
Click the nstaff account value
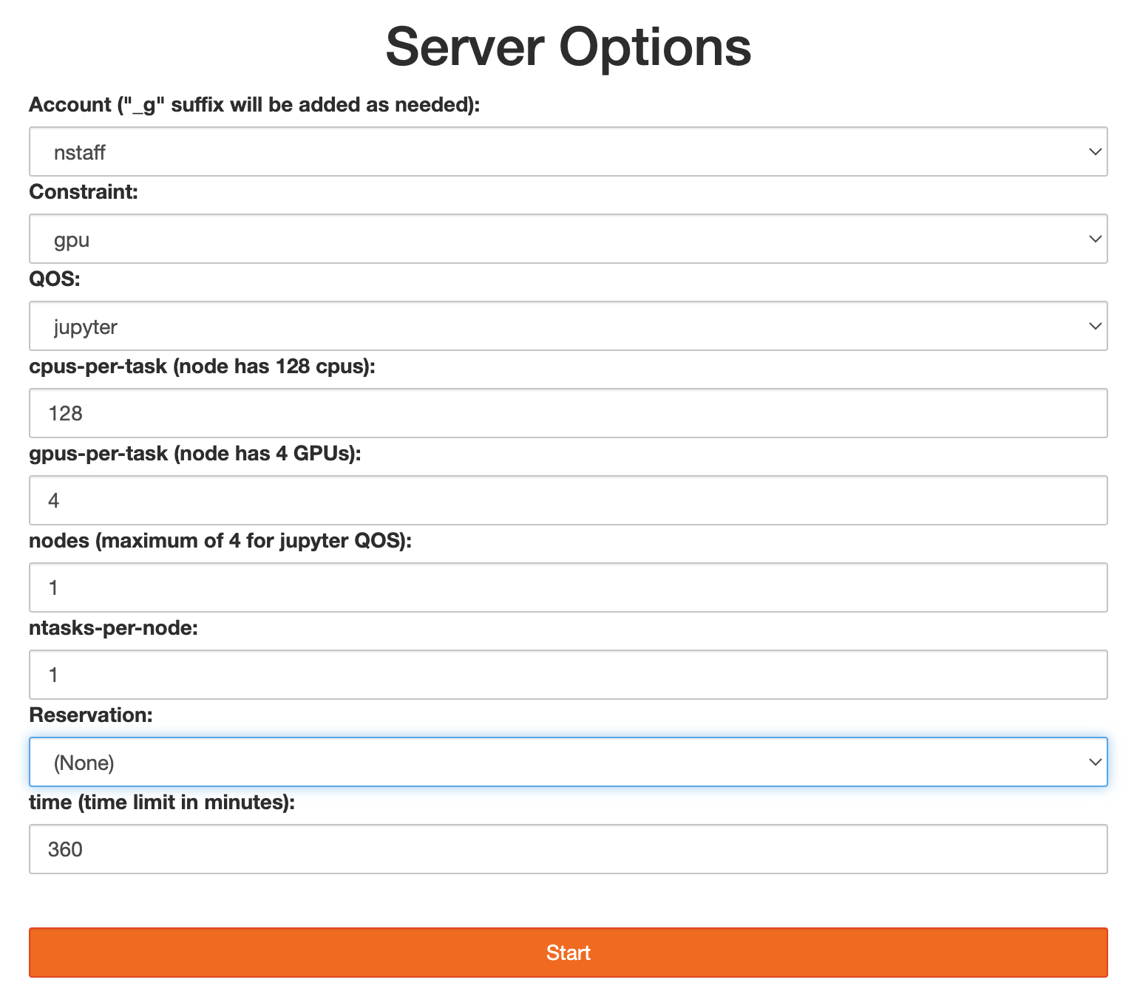click(80, 151)
